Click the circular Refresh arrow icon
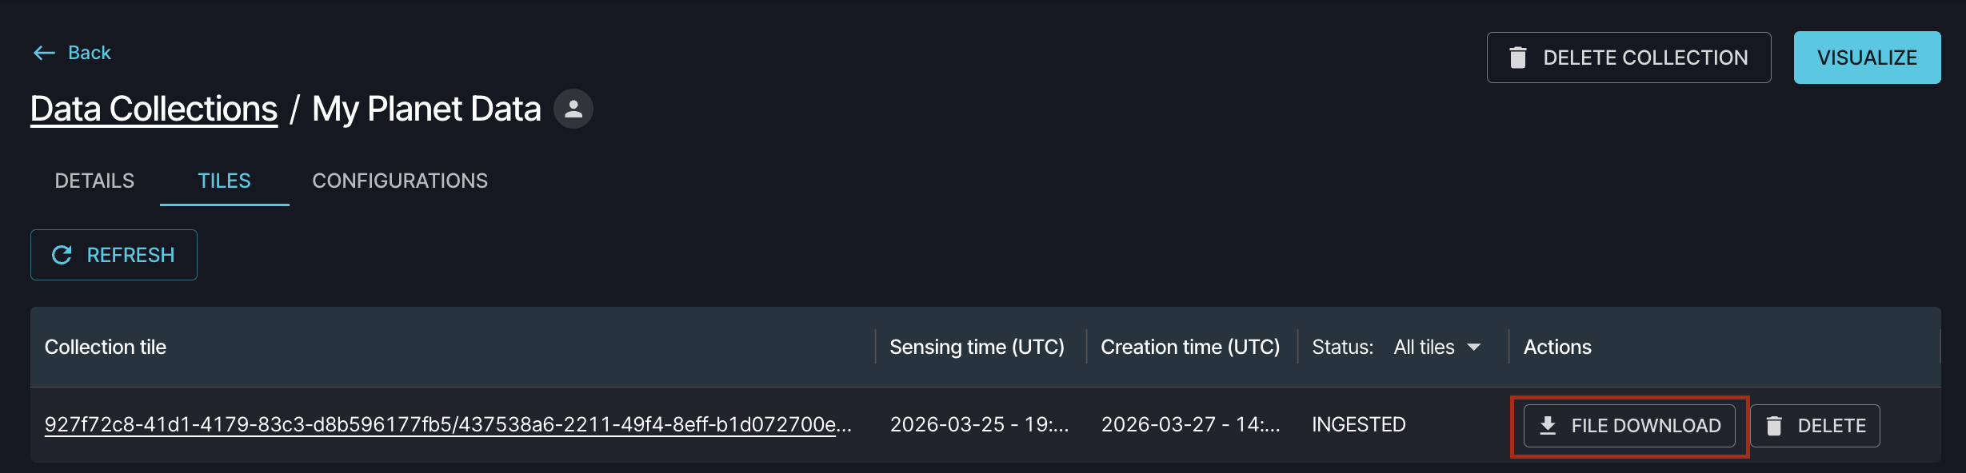This screenshot has height=473, width=1966. click(62, 255)
